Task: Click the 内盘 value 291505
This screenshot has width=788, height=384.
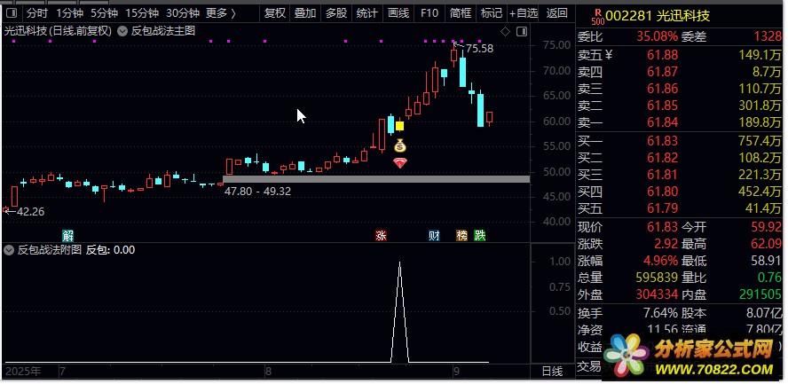Action: 760,294
